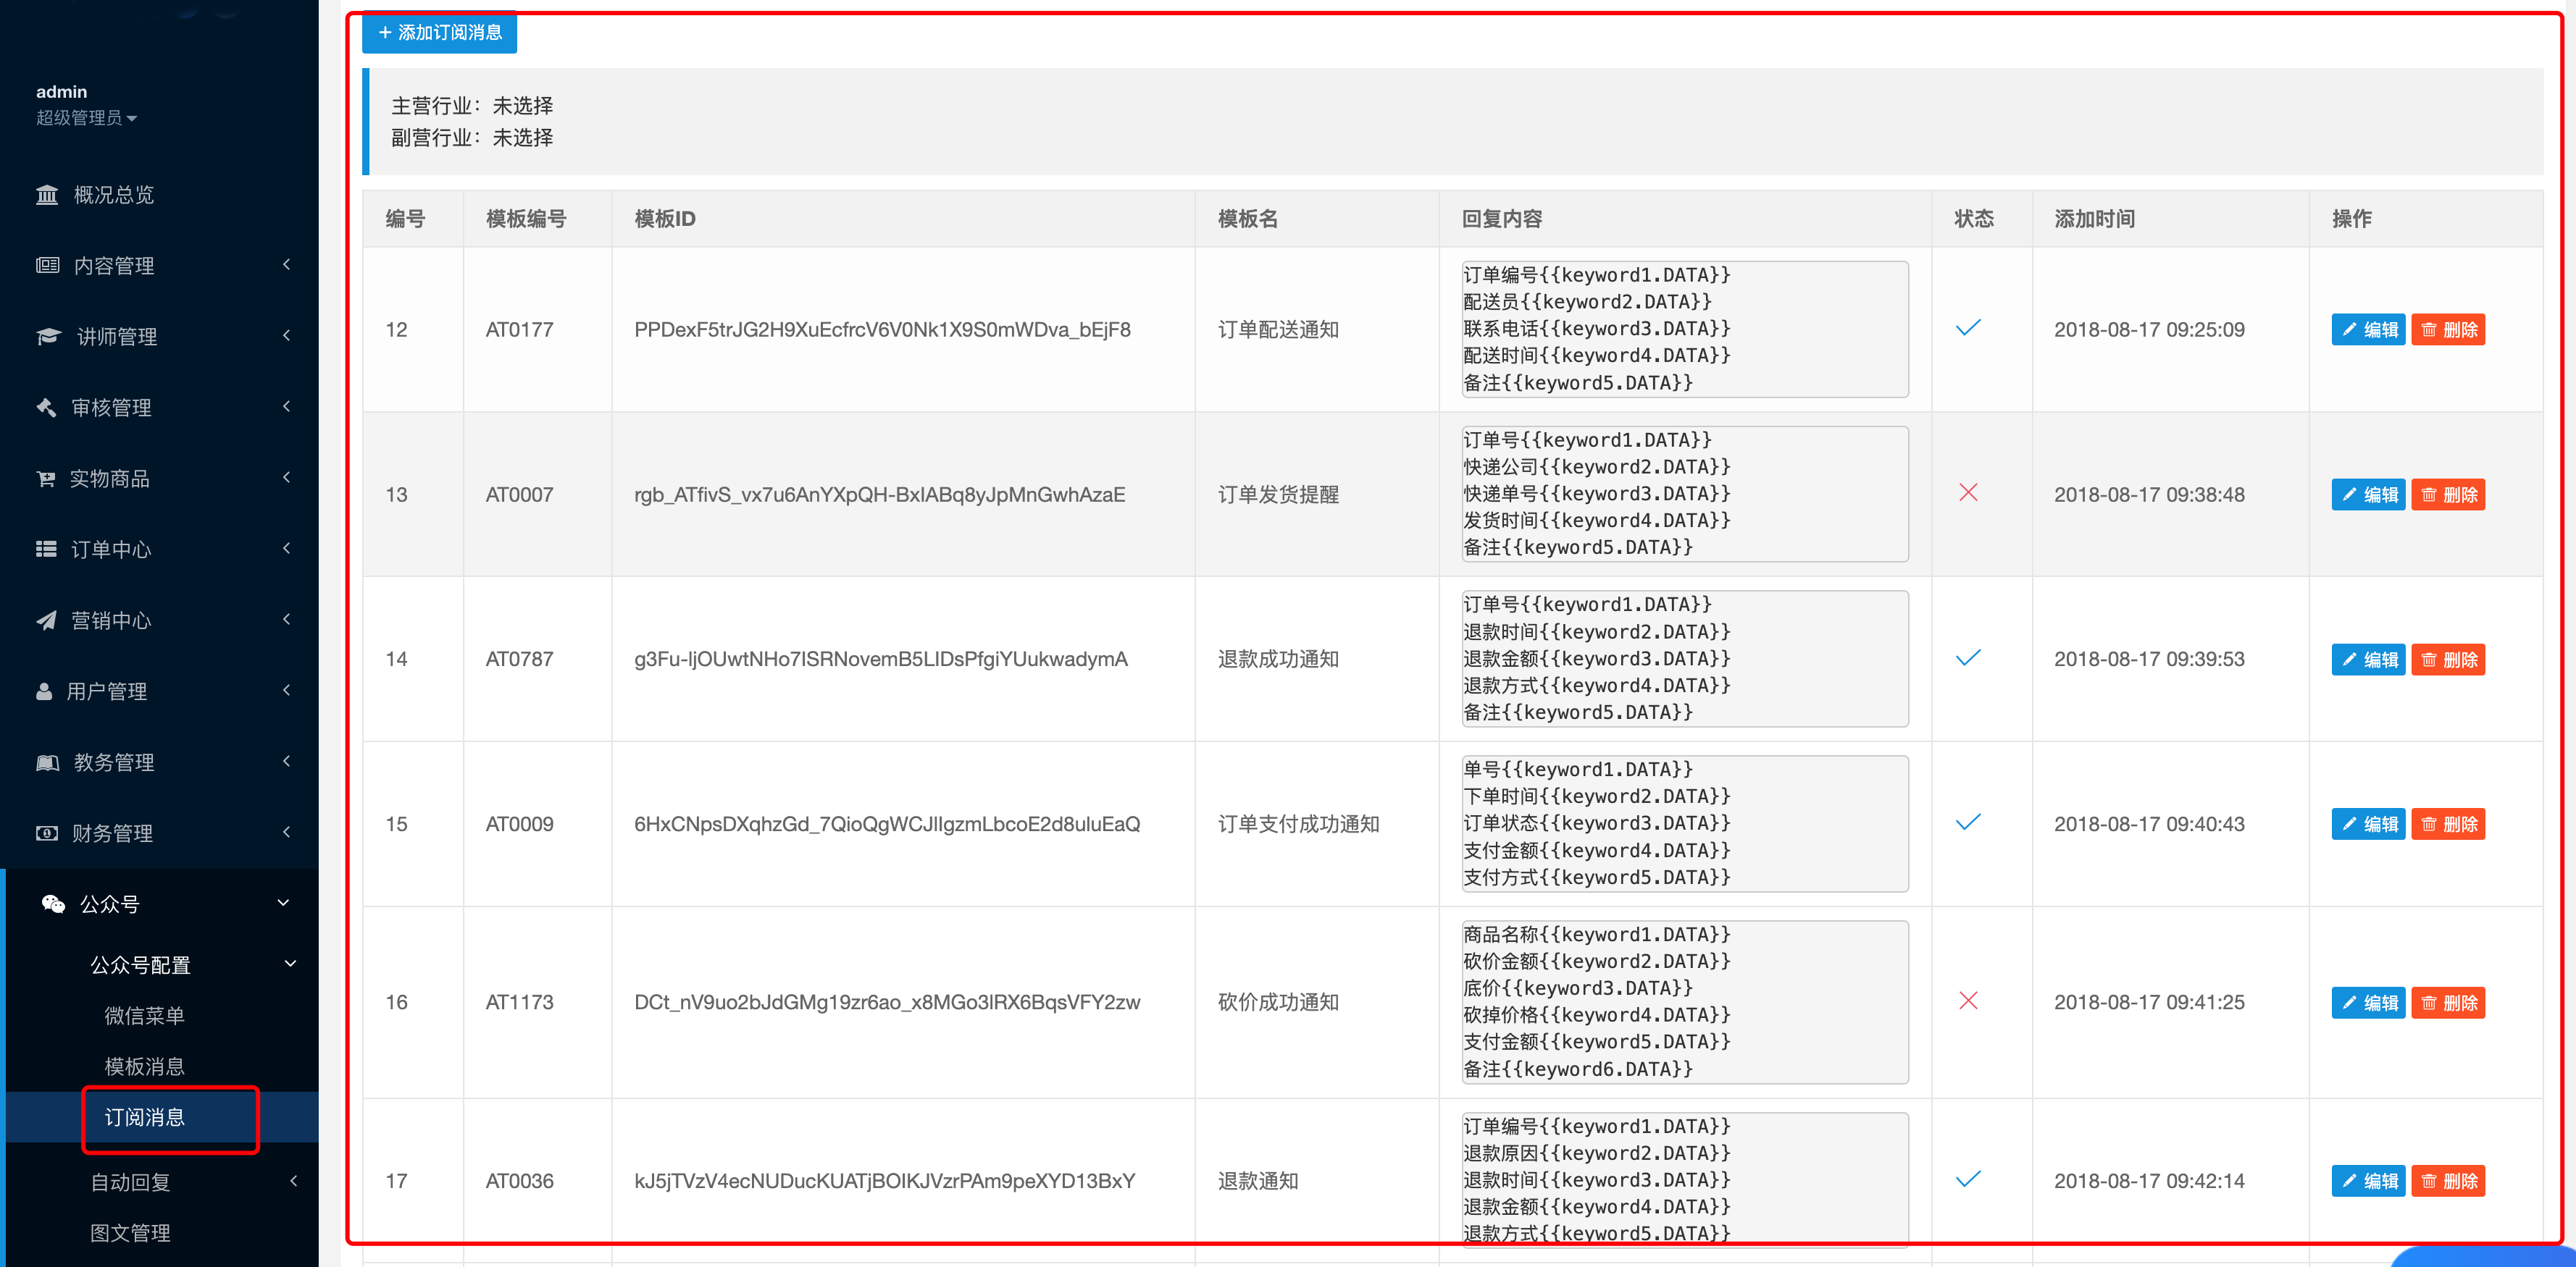This screenshot has width=2576, height=1267.
Task: Click the 添加订阅消息 button
Action: click(x=440, y=33)
